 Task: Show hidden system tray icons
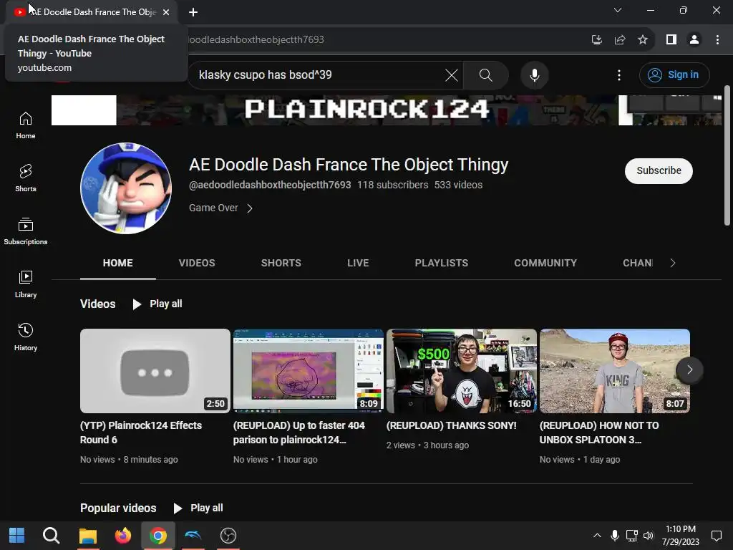[597, 536]
